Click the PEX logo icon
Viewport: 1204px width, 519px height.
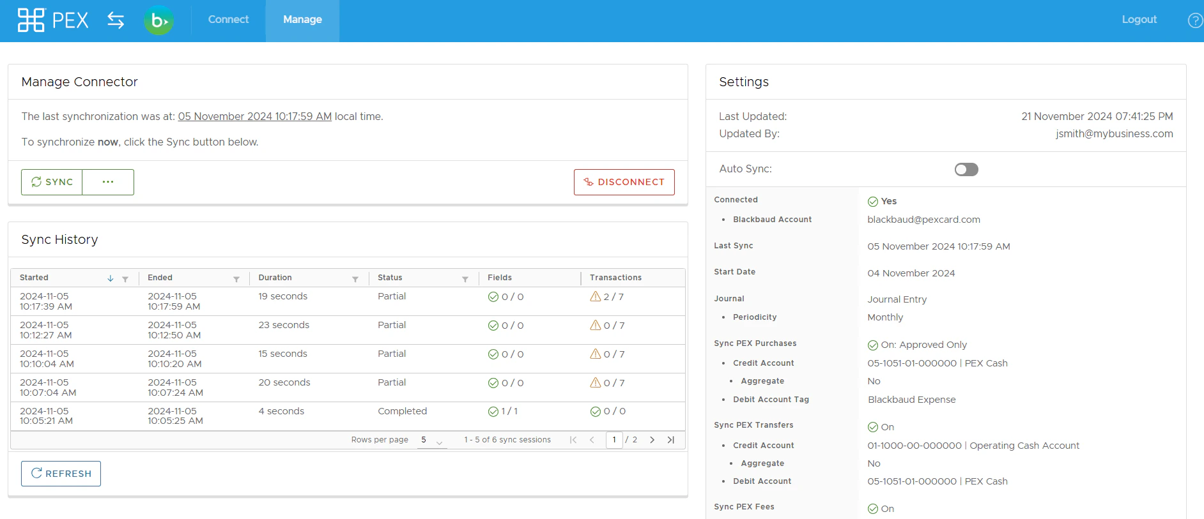coord(31,20)
